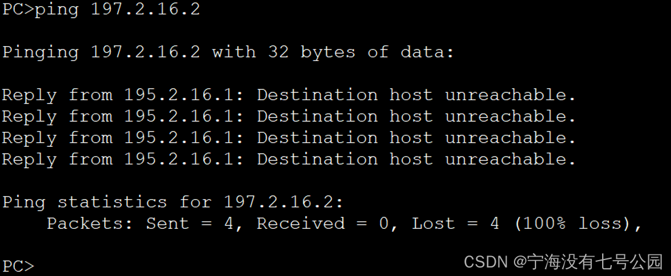Click the word ping in the top command
Viewport: 671px width, 276px height.
(56, 10)
